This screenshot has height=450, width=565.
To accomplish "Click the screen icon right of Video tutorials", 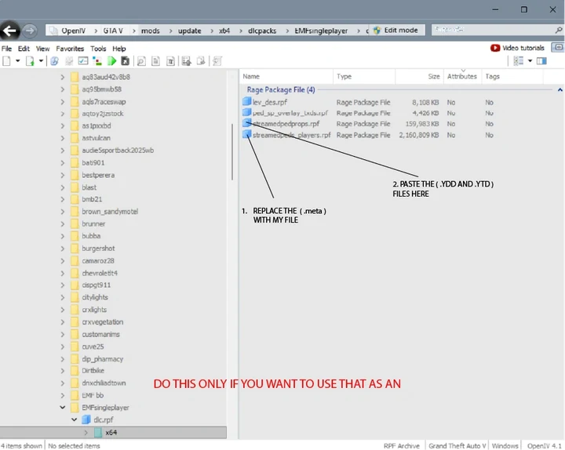I will pyautogui.click(x=558, y=48).
